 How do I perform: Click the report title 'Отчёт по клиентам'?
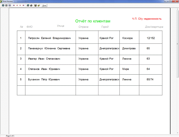point(93,21)
